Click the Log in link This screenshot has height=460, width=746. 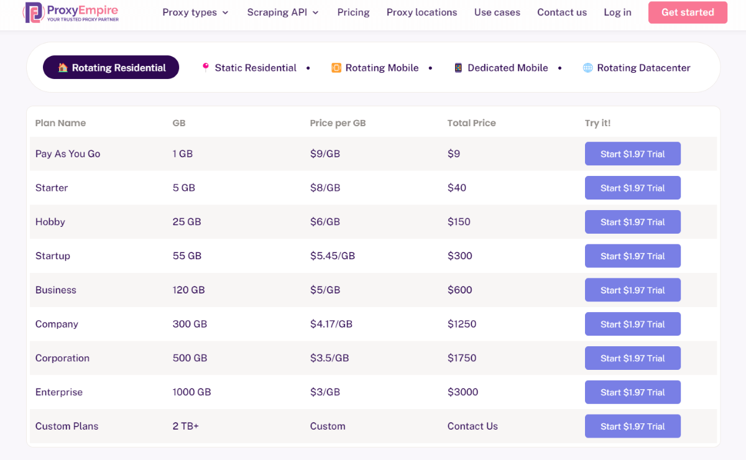(617, 12)
